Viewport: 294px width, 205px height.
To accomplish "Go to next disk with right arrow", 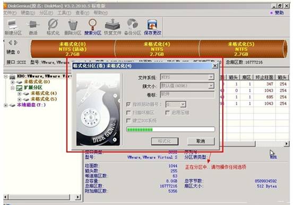I will coord(16,43).
